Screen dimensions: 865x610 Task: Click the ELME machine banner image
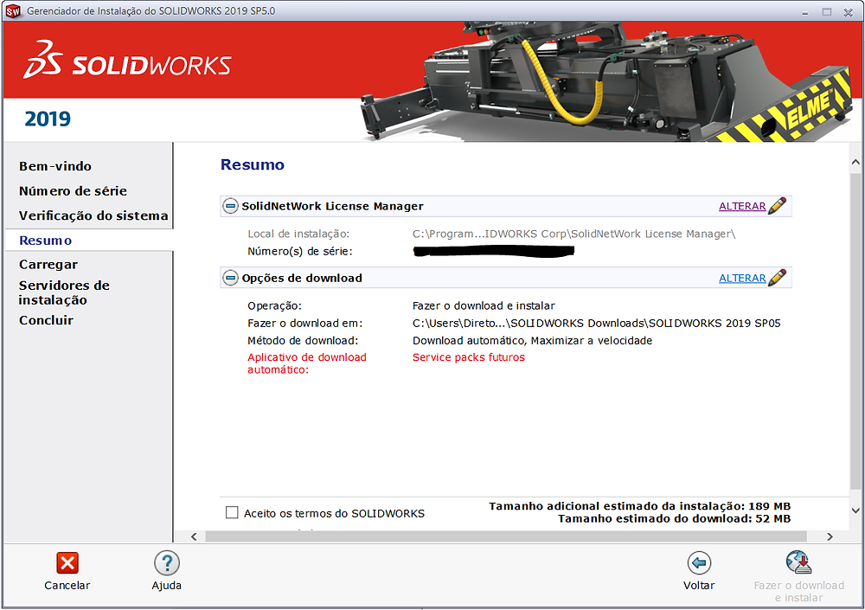pos(607,81)
